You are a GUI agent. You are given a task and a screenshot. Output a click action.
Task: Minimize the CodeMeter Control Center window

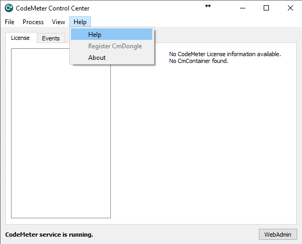pyautogui.click(x=243, y=8)
